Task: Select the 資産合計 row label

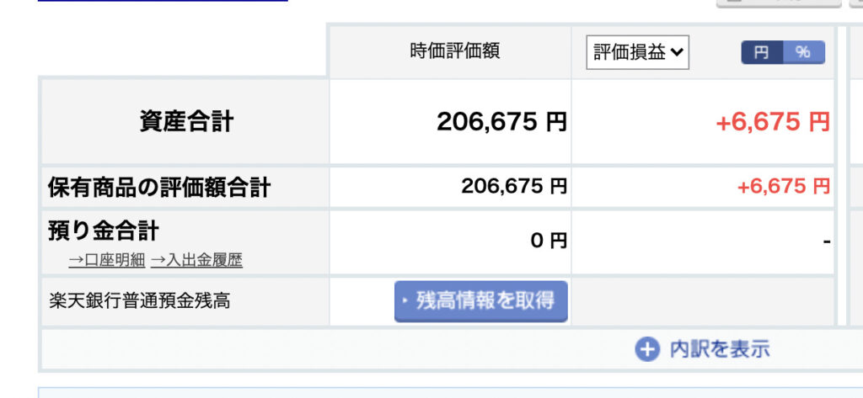Action: click(186, 121)
